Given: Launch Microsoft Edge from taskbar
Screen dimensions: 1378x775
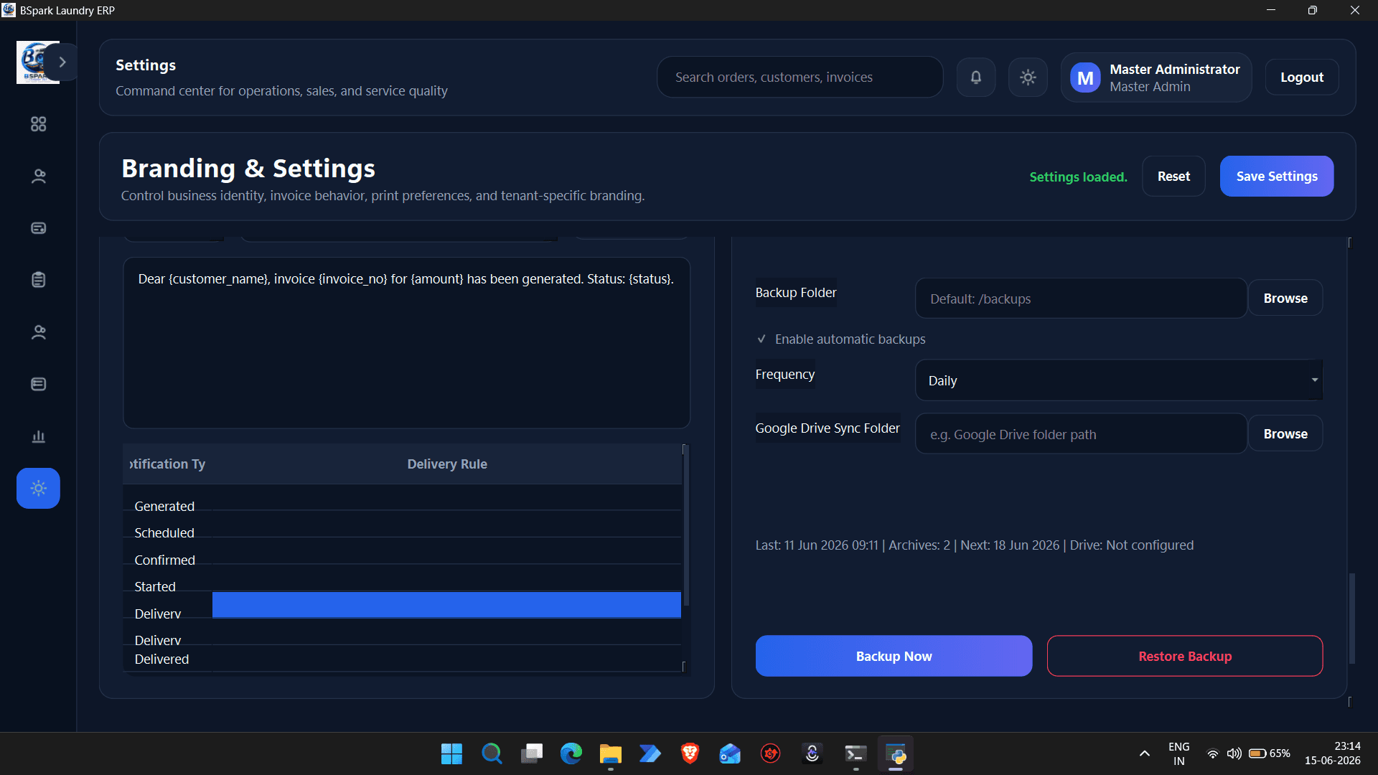Looking at the screenshot, I should 571,754.
